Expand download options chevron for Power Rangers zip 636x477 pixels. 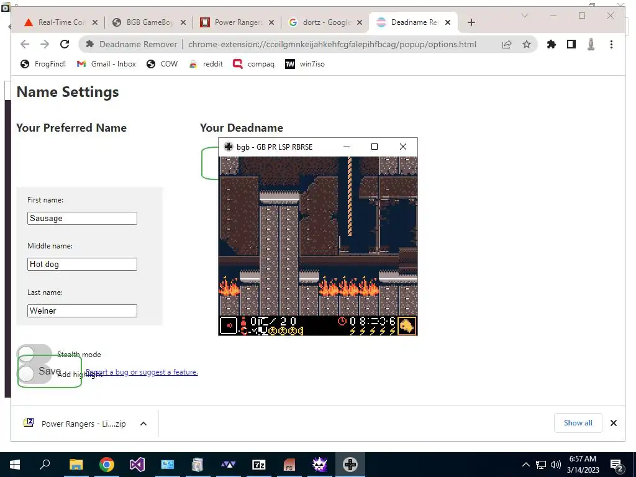tap(143, 424)
